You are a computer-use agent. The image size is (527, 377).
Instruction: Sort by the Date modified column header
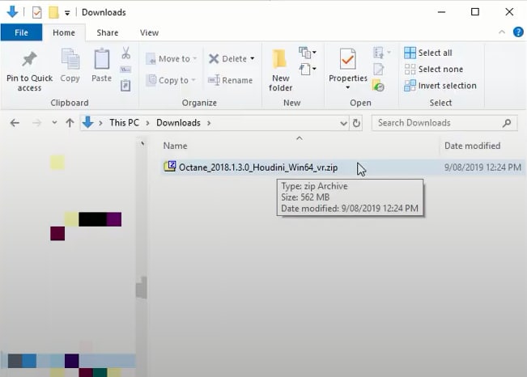471,146
